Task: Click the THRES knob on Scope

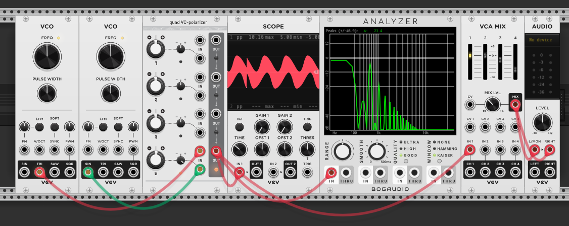Action: click(307, 149)
